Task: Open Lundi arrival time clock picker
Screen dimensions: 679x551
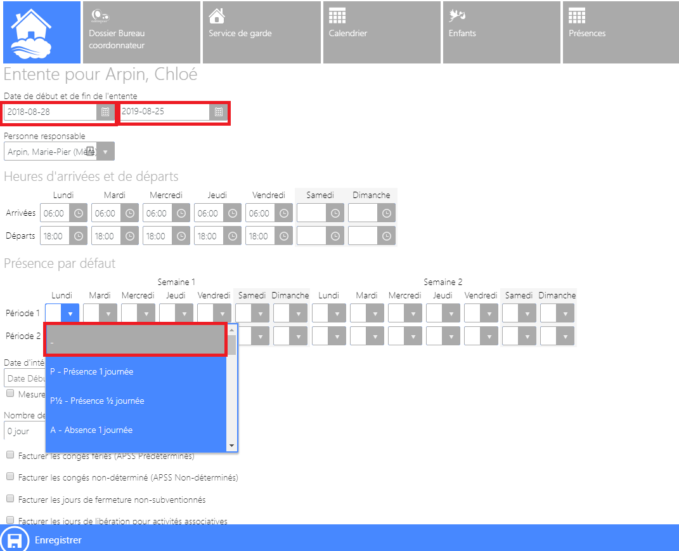Action: click(79, 213)
